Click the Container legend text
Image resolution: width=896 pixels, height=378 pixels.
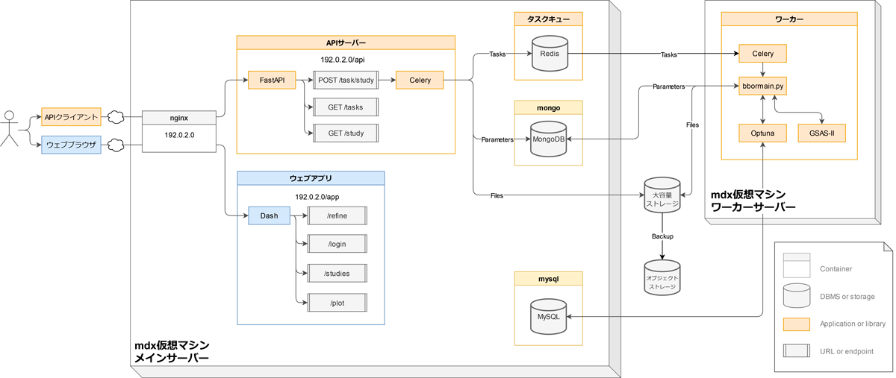[x=836, y=268]
